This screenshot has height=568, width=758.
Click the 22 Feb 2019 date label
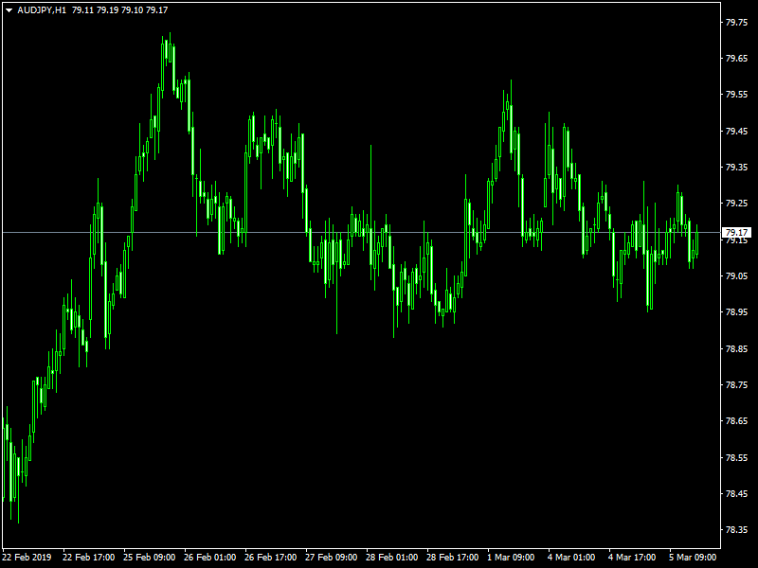click(x=27, y=558)
